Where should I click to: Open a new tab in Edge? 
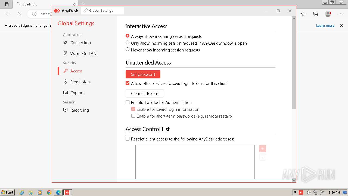[83, 4]
